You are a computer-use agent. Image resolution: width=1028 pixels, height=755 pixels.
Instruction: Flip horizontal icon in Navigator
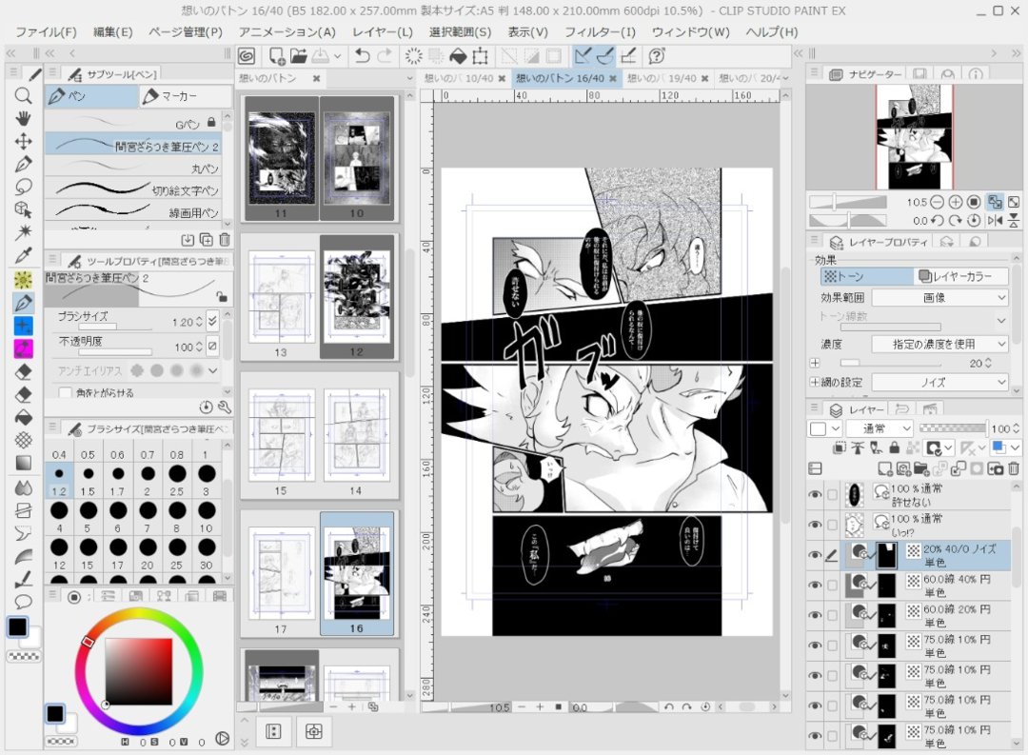pyautogui.click(x=995, y=220)
